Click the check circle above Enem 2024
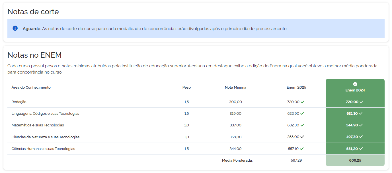The image size is (392, 173). click(x=355, y=84)
